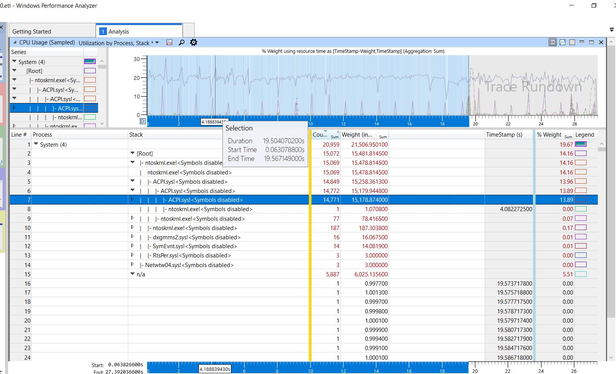Minimize the CPU Usage graph panel
616x374 pixels.
point(582,42)
